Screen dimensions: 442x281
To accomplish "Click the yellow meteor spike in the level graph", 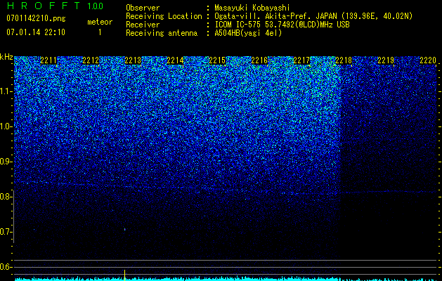I will tap(124, 275).
